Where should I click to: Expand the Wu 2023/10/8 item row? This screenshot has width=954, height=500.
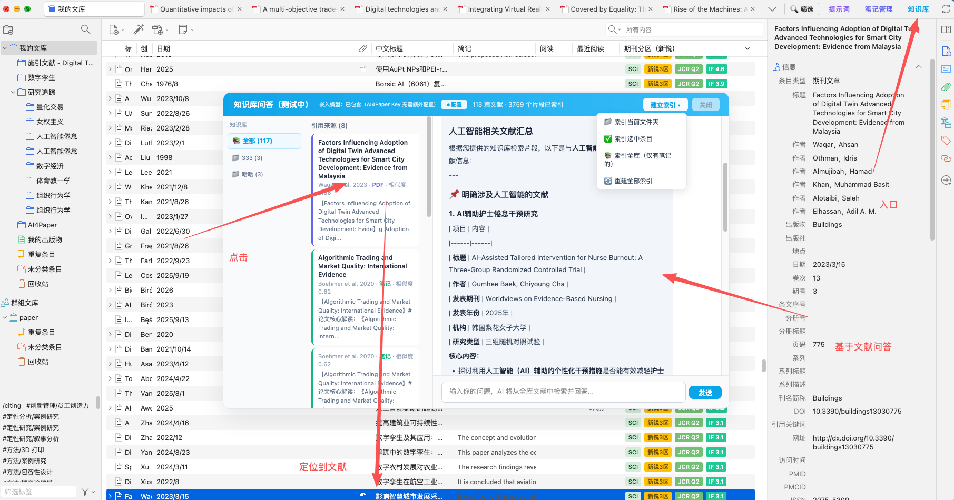pyautogui.click(x=110, y=98)
